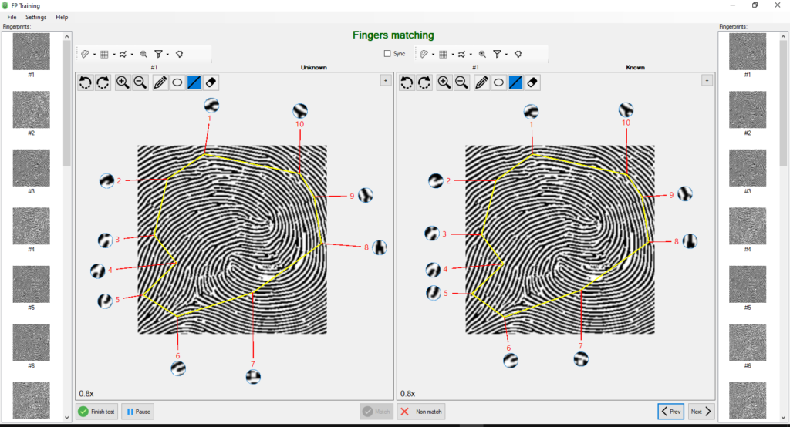This screenshot has height=427, width=790.
Task: Zoom out on the Known fingerprint
Action: point(461,82)
